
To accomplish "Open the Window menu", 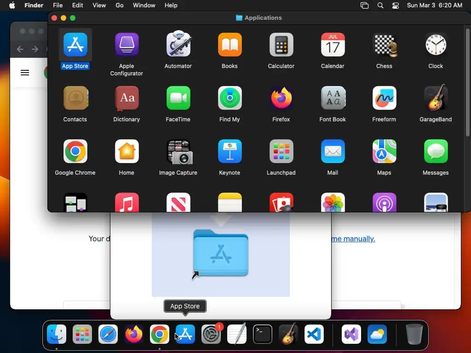I will [x=144, y=6].
